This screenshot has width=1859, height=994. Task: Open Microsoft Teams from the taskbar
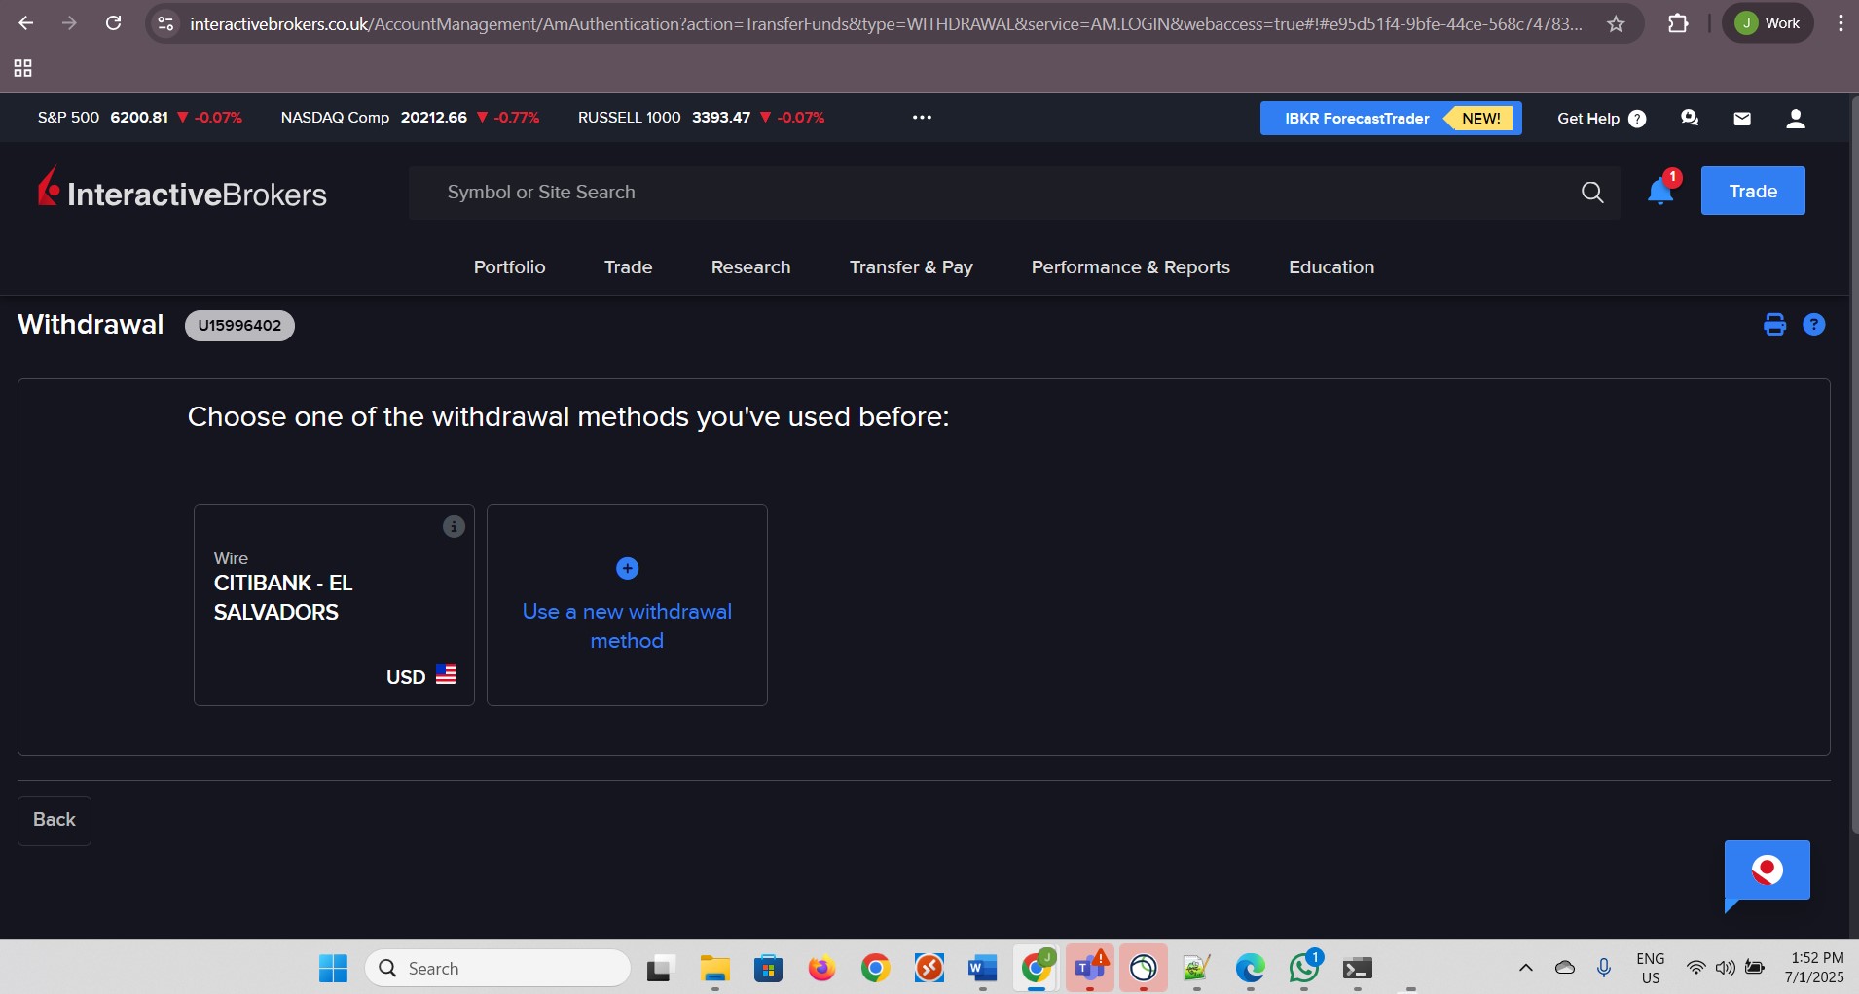pos(1090,969)
